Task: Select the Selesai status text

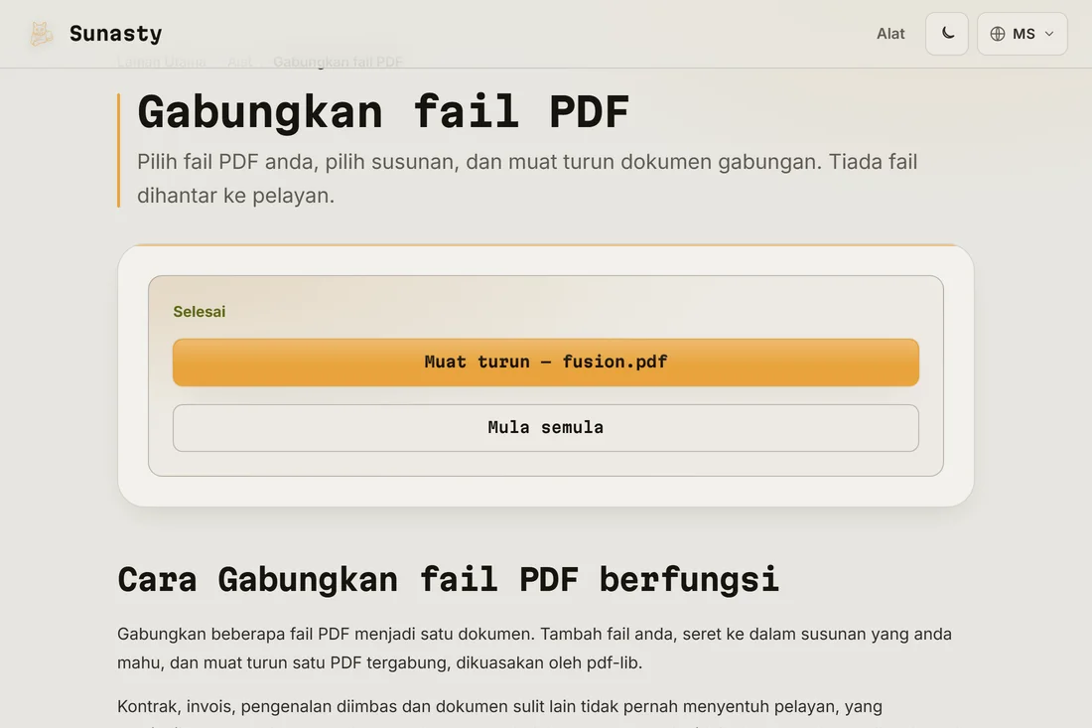Action: coord(200,312)
